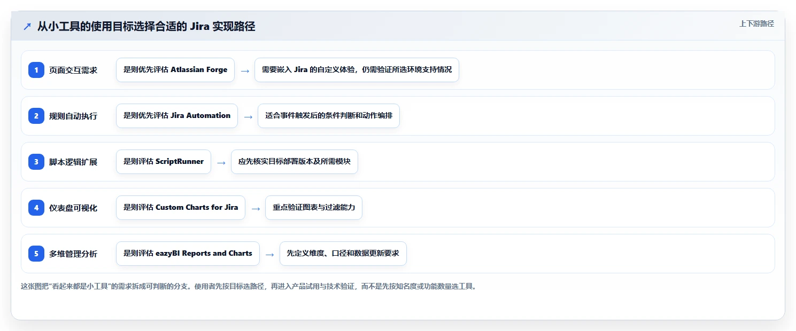The height and width of the screenshot is (331, 796).
Task: Click the 仪表盘可视化 label
Action: click(73, 208)
